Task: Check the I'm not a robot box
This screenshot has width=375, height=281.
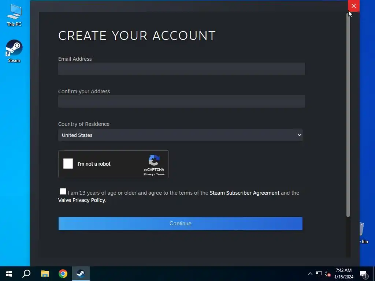Action: tap(68, 164)
